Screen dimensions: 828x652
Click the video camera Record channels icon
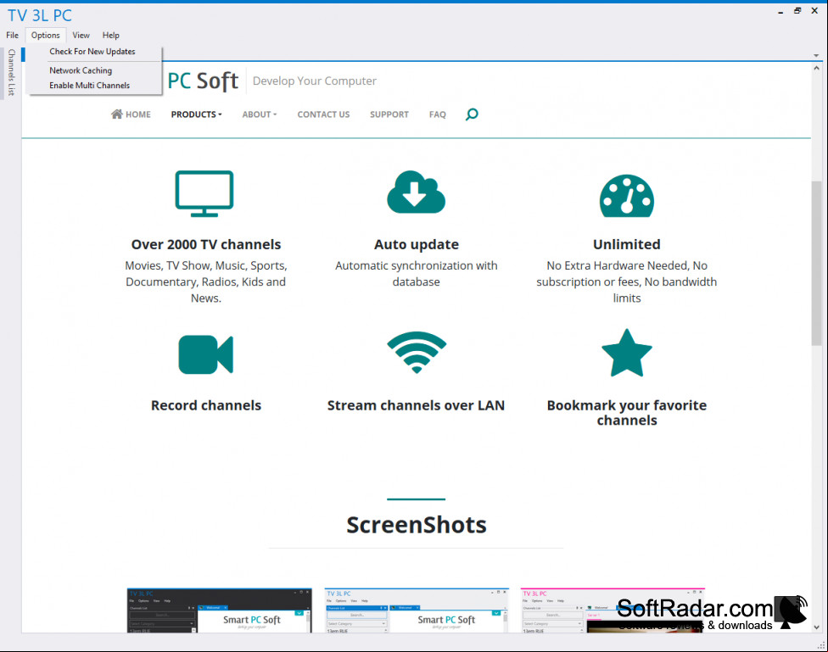tap(205, 354)
